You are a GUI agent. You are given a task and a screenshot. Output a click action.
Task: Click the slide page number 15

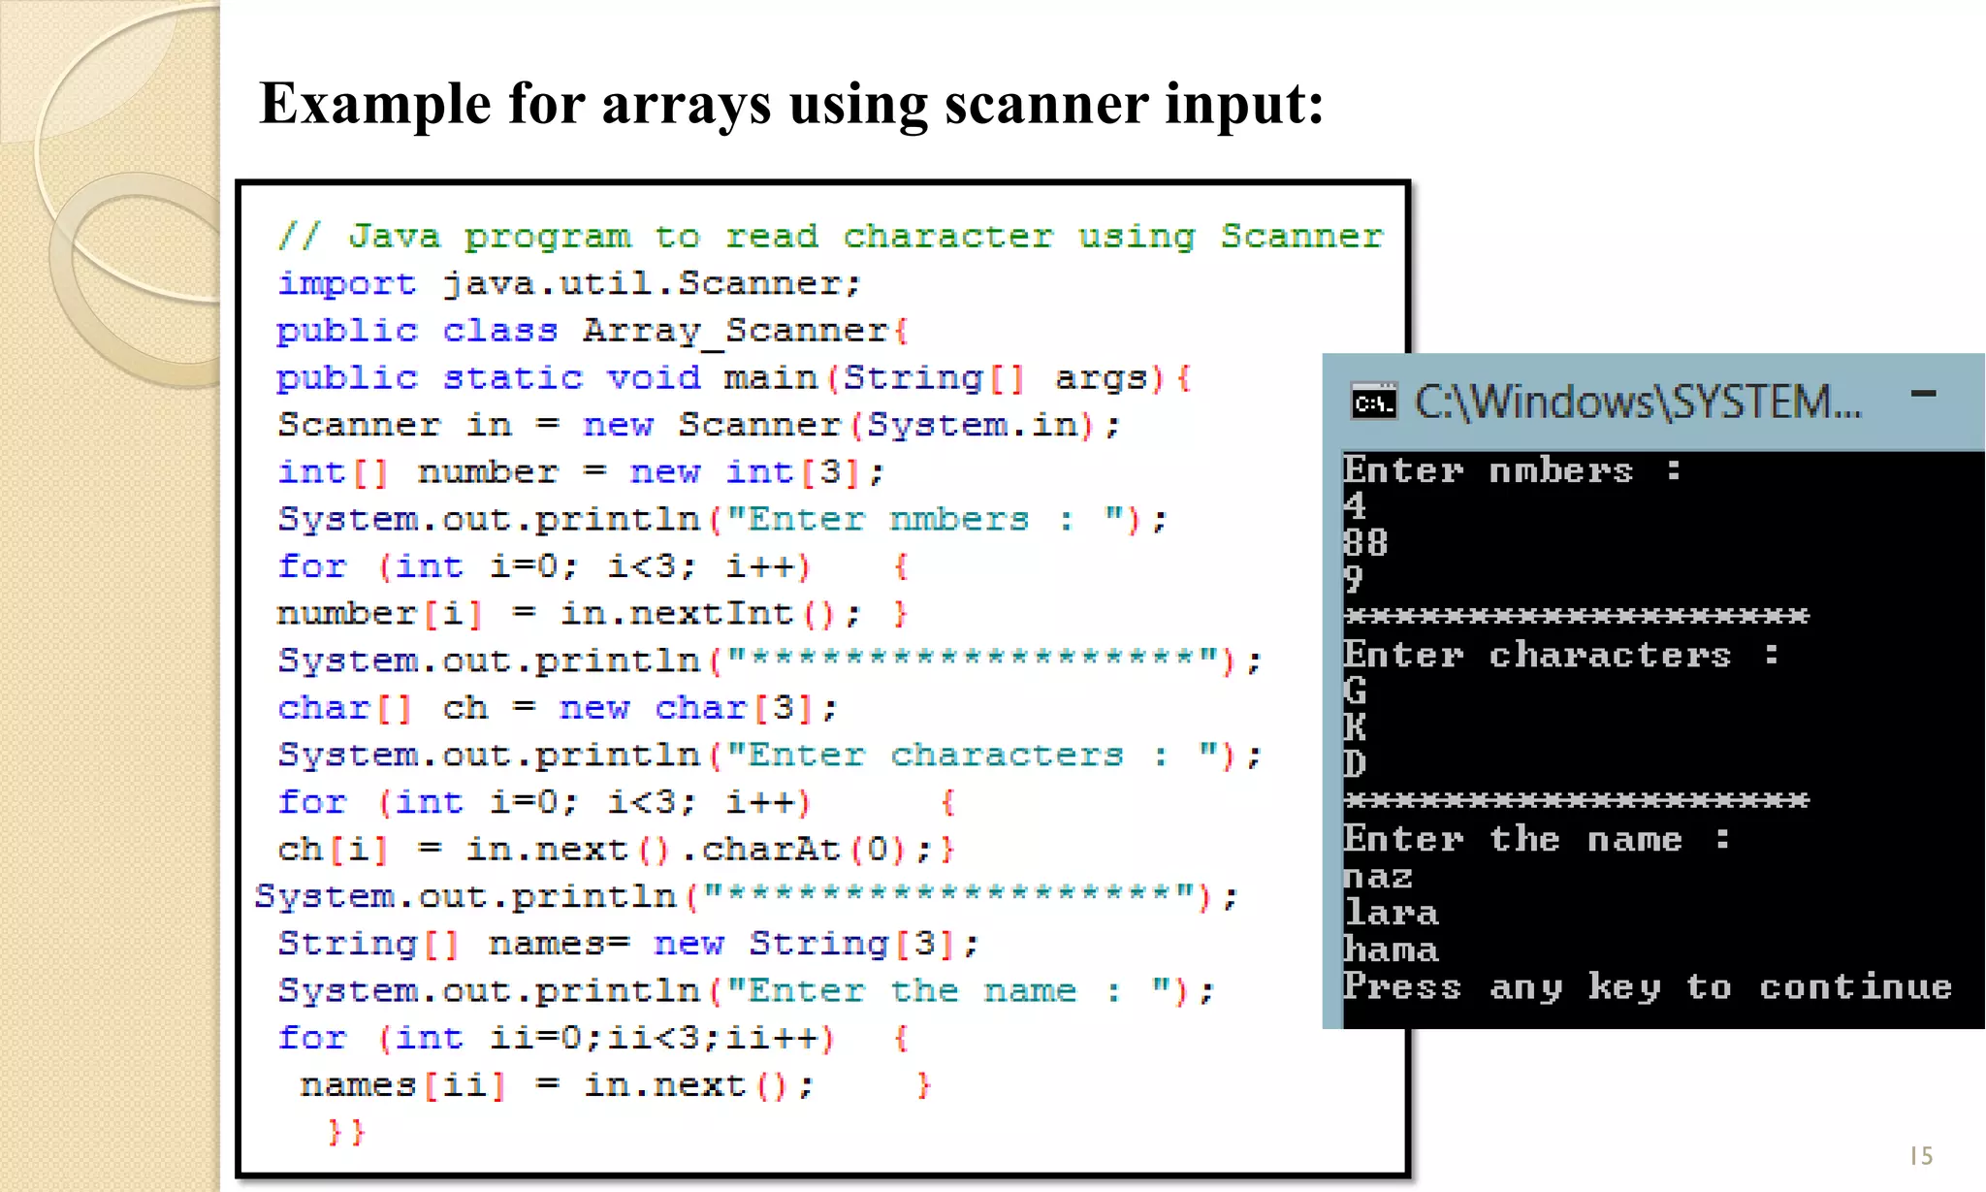1921,1155
